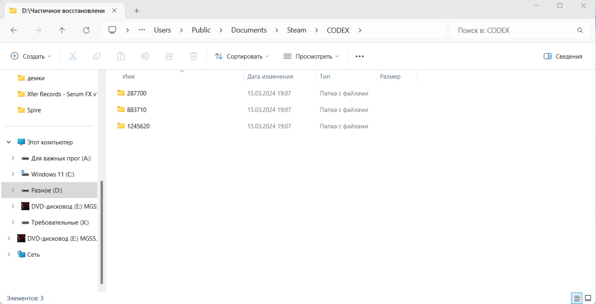Screen dimensions: 596x304
Task: Click the Steam breadcrumb in address bar
Action: [x=296, y=30]
